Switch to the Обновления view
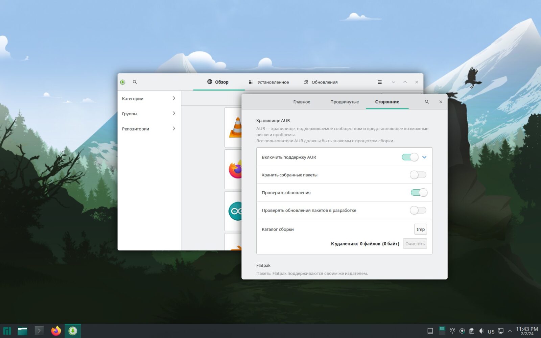Image resolution: width=541 pixels, height=338 pixels. coord(320,82)
